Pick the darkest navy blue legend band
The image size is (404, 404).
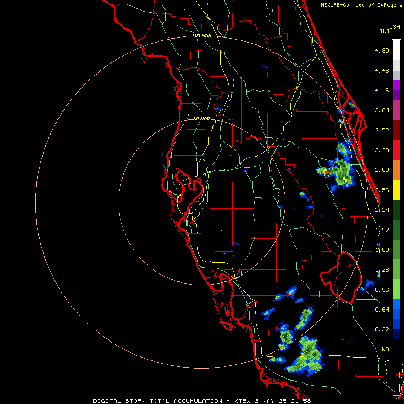[396, 334]
